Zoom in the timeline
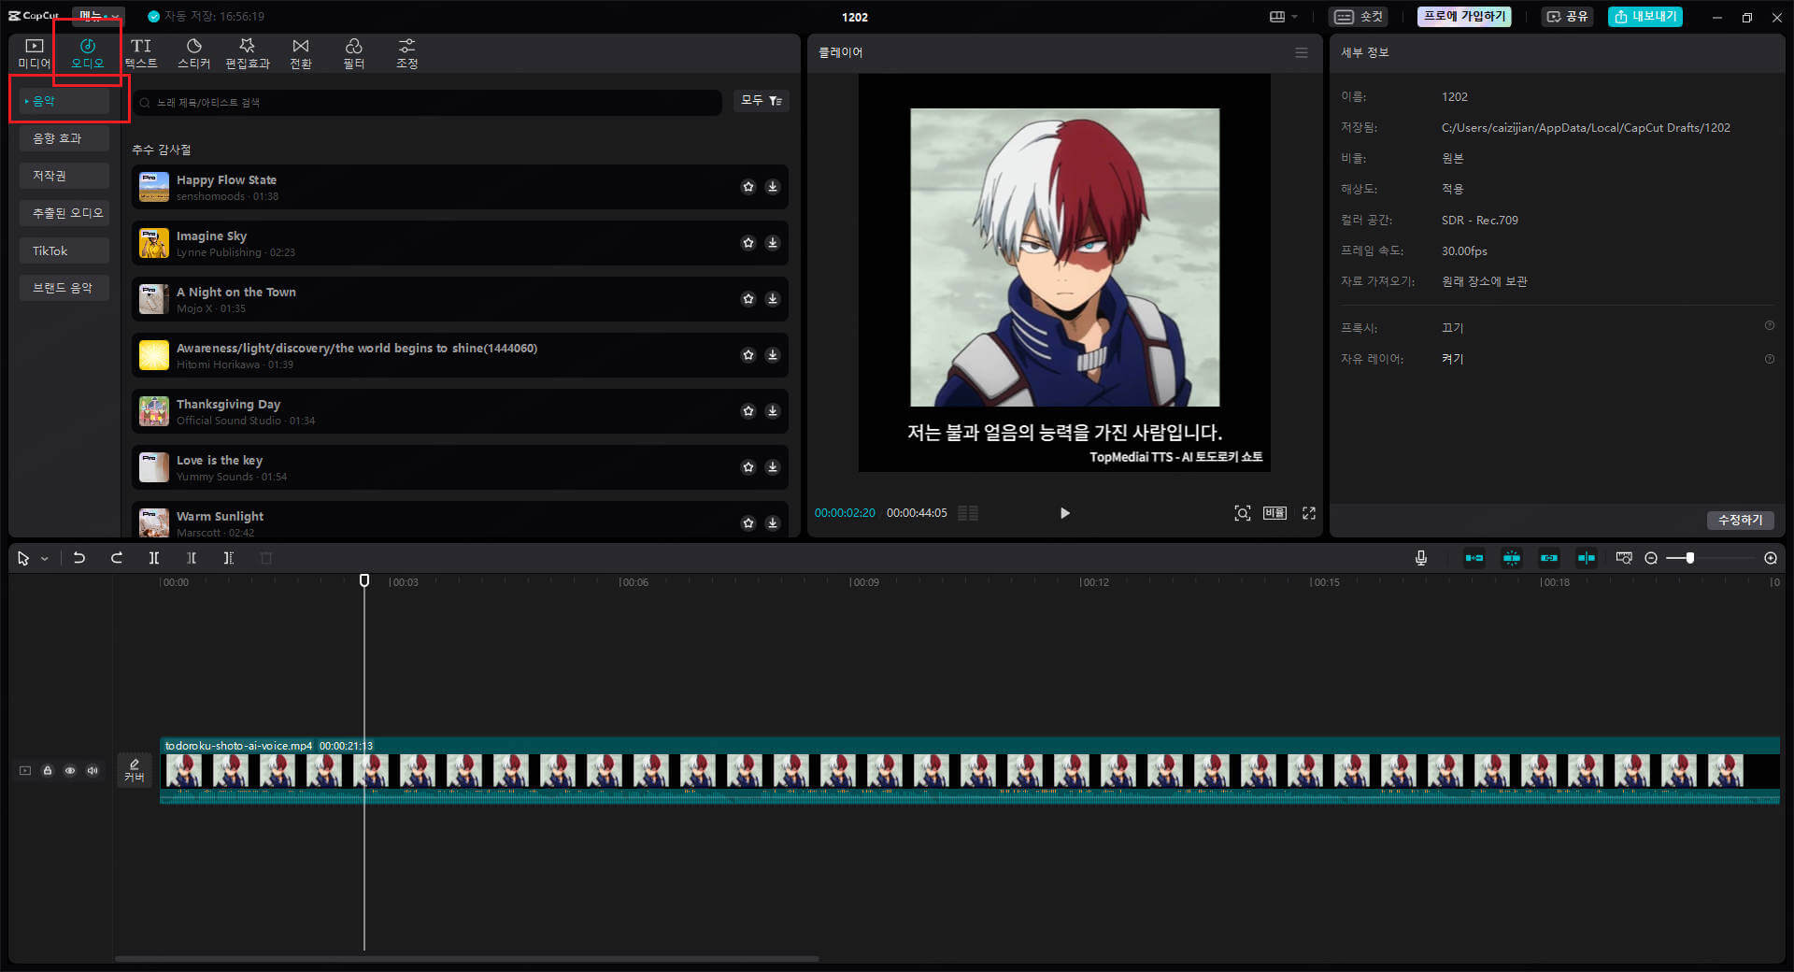The image size is (1794, 972). 1771,558
